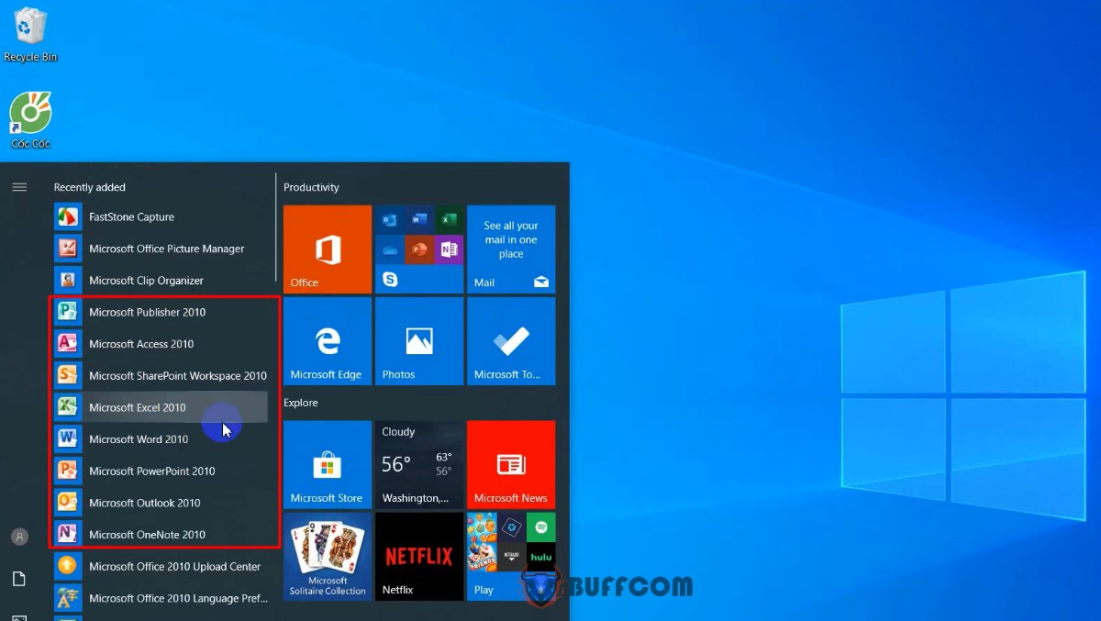Open the Netflix tile
The height and width of the screenshot is (621, 1101).
(x=419, y=557)
